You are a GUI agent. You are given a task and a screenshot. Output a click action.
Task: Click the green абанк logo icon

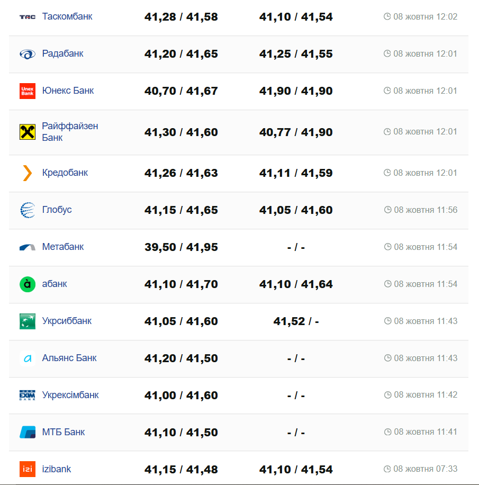[x=28, y=284]
